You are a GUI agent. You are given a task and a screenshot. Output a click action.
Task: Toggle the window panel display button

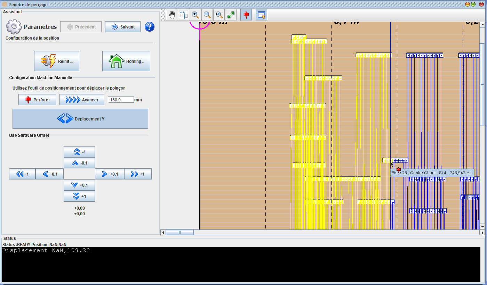click(261, 15)
